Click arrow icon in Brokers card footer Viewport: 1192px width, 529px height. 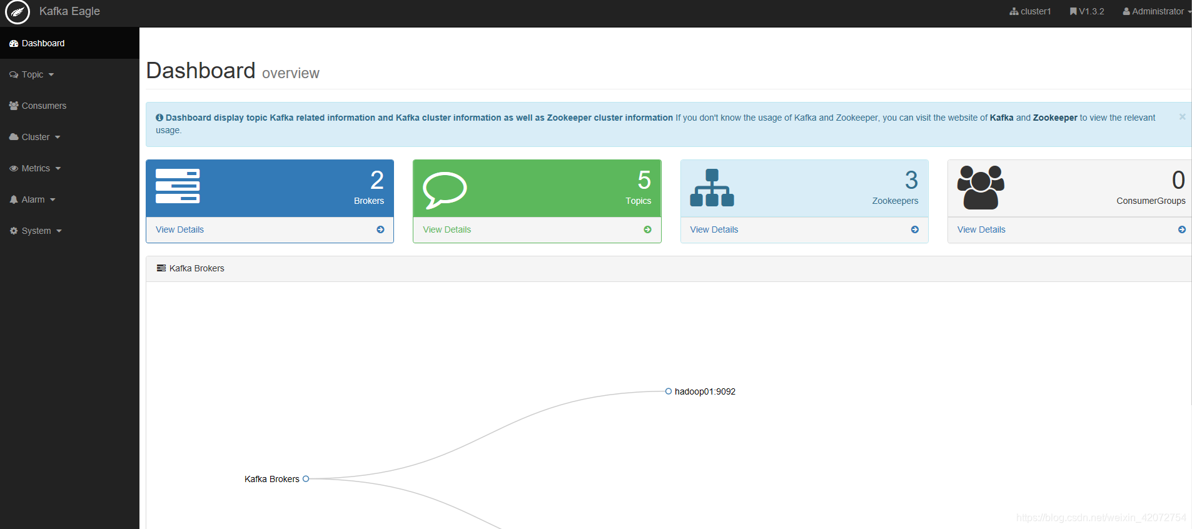click(380, 229)
